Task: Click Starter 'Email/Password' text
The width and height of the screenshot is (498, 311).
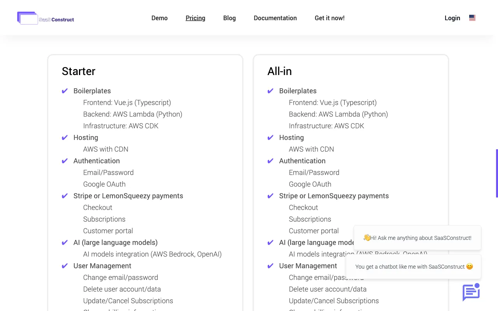Action: [x=109, y=173]
